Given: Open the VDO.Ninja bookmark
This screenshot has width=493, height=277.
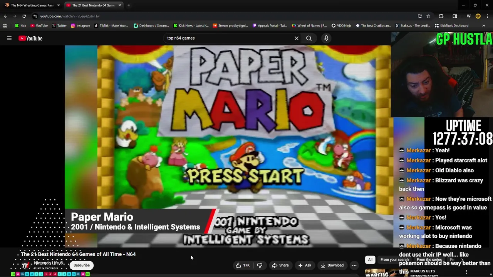Looking at the screenshot, I should click(342, 26).
